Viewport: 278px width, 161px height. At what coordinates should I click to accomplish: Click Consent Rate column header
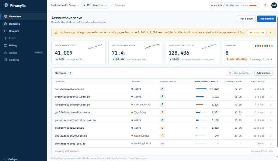(x=233, y=81)
